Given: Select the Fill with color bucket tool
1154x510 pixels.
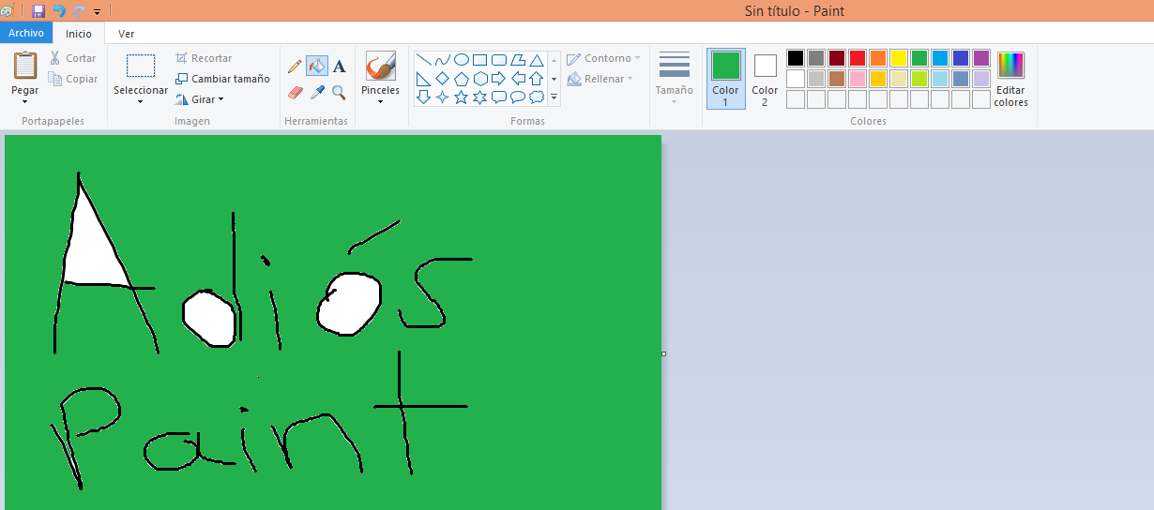Looking at the screenshot, I should [317, 67].
